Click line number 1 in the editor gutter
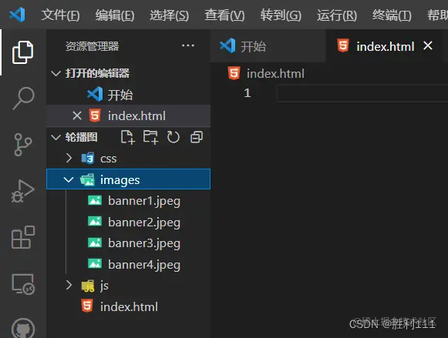Image resolution: width=448 pixels, height=338 pixels. pyautogui.click(x=248, y=93)
